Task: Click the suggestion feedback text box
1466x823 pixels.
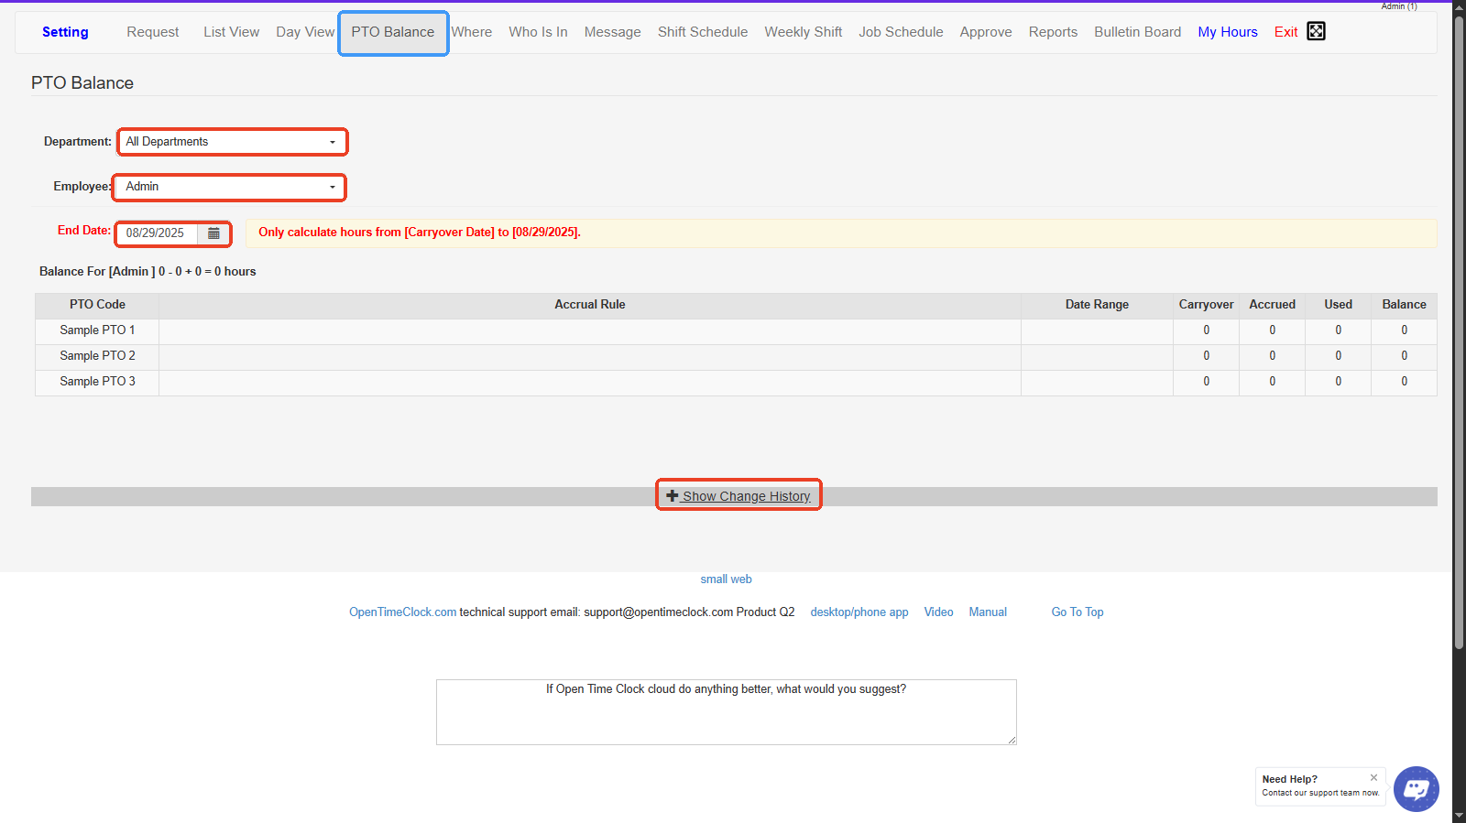Action: coord(726,712)
